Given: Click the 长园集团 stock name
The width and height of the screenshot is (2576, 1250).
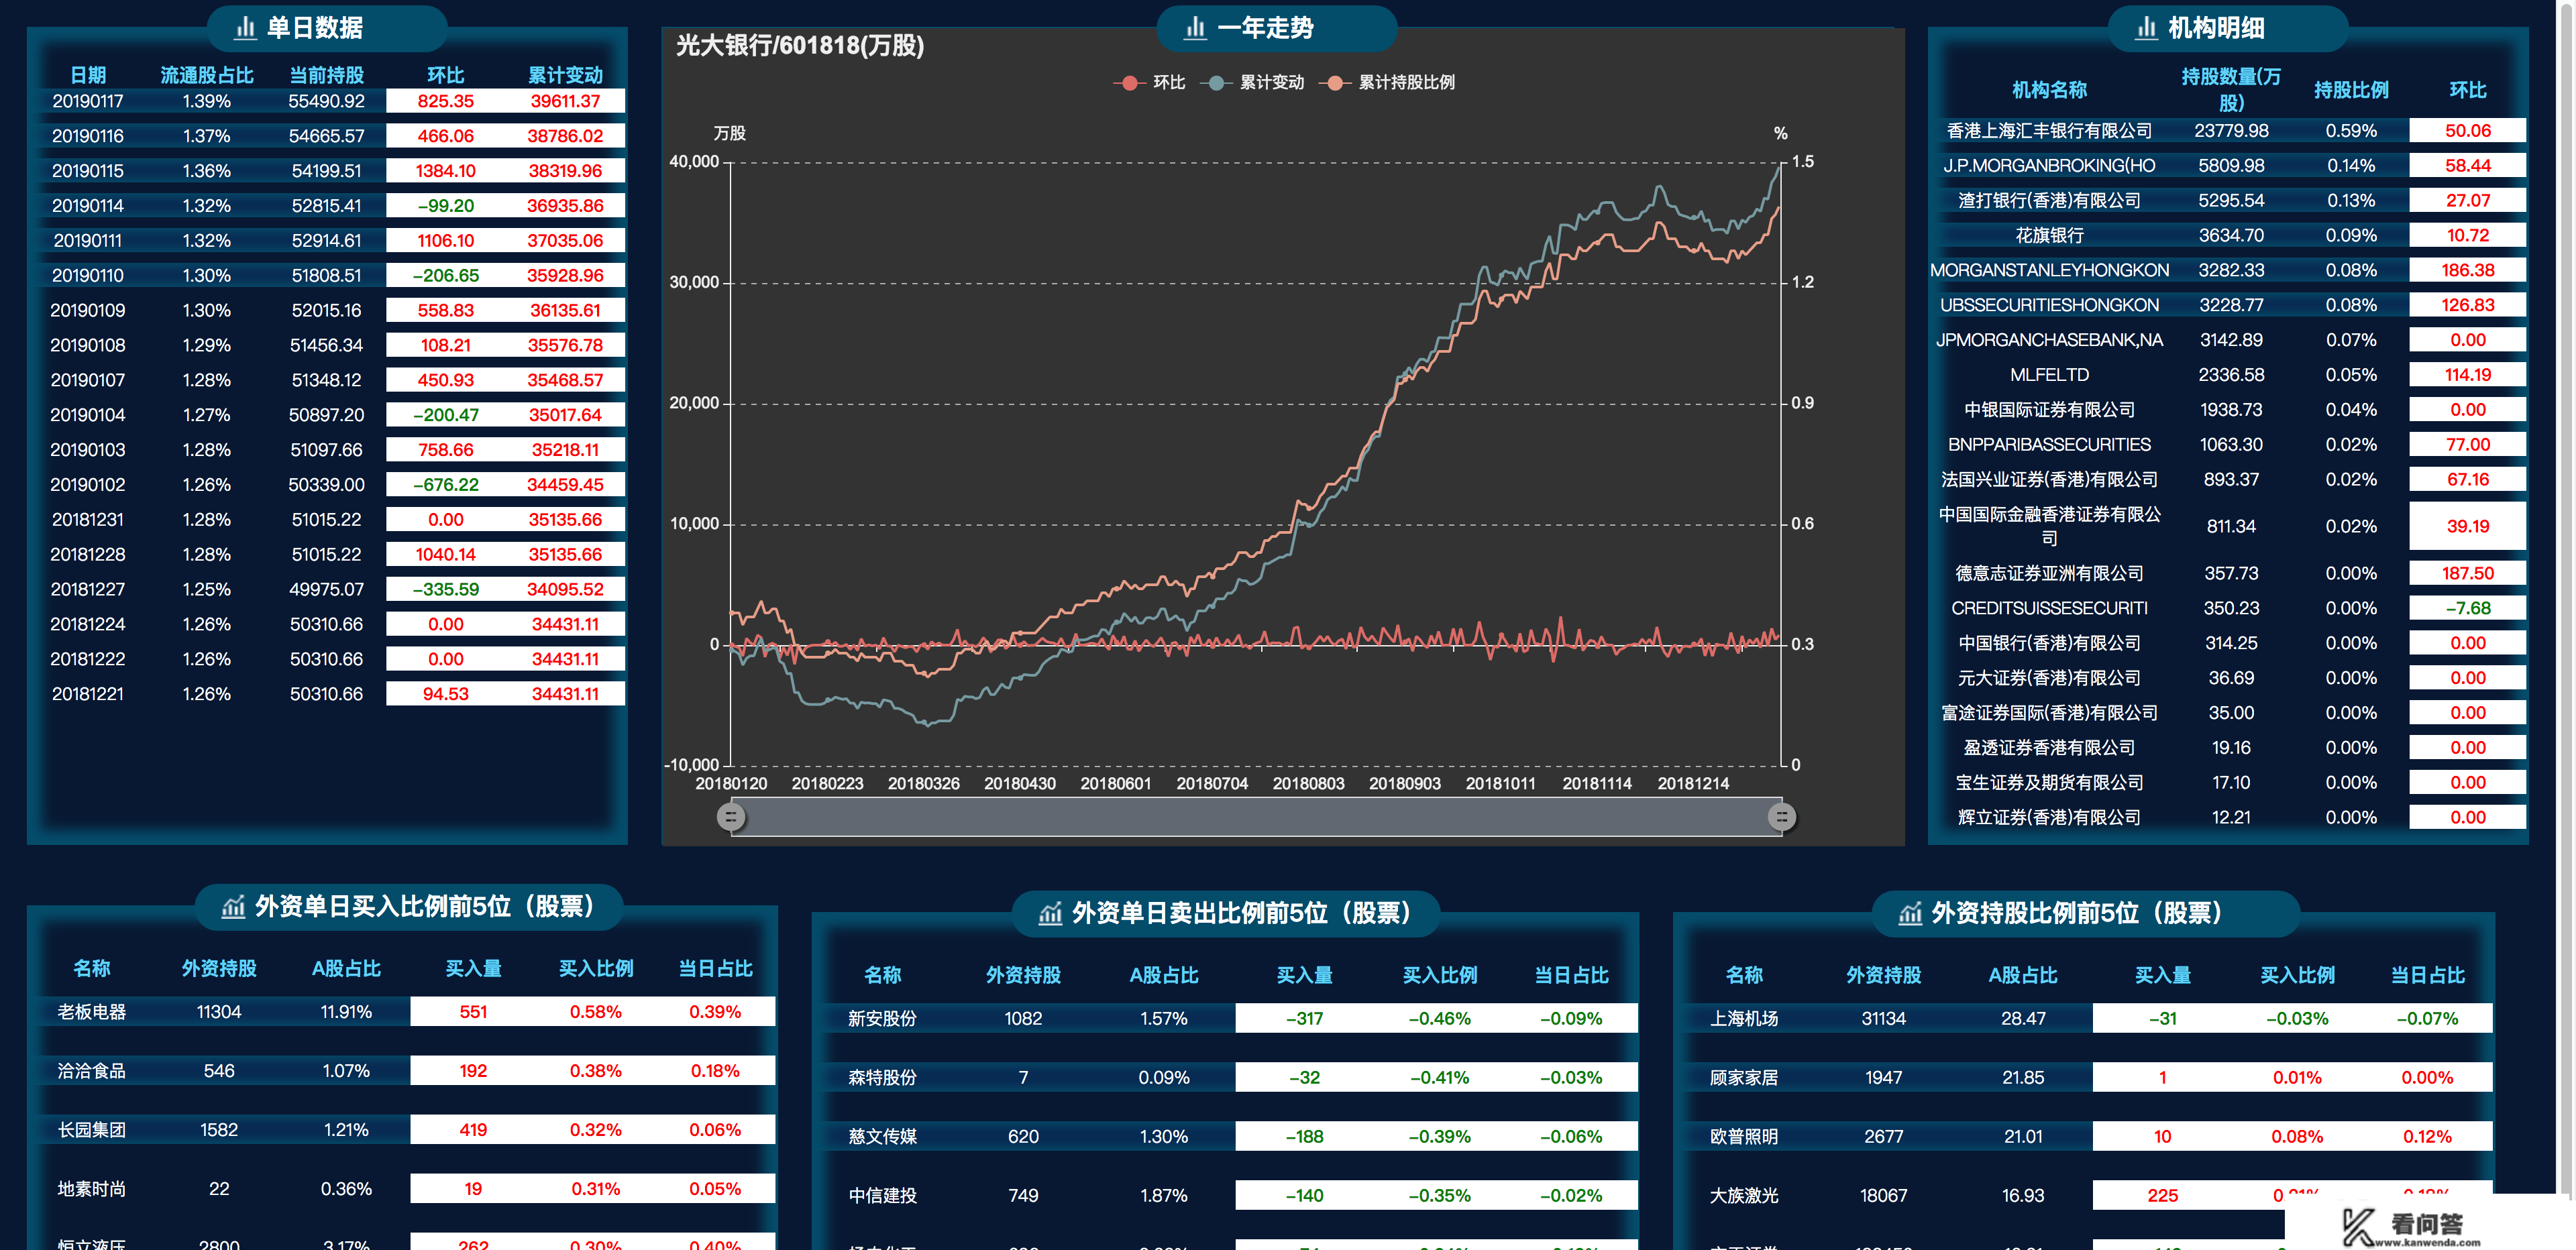Looking at the screenshot, I should [x=91, y=1130].
